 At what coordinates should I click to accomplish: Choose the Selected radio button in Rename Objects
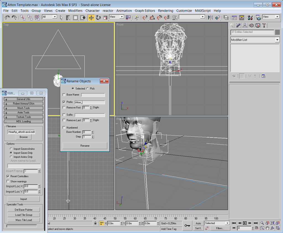coord(73,89)
